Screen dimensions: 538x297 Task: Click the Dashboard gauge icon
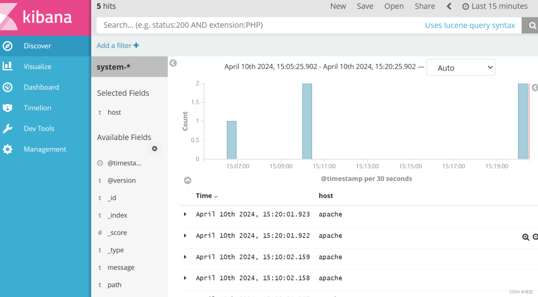pos(8,87)
